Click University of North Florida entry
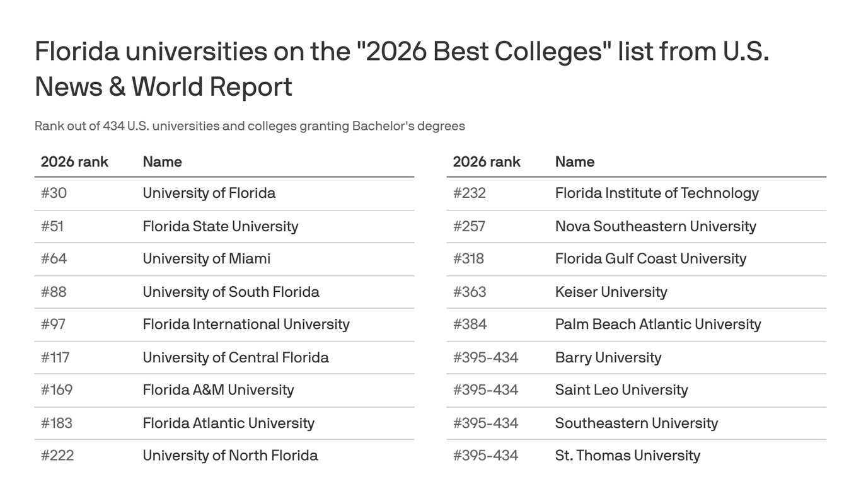Image resolution: width=861 pixels, height=484 pixels. pyautogui.click(x=230, y=455)
